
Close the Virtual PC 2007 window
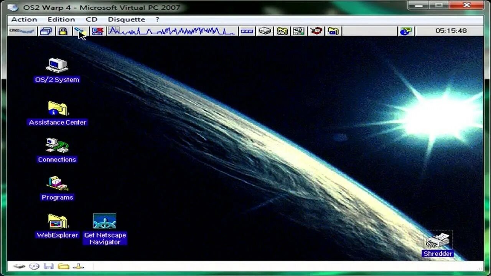point(467,5)
